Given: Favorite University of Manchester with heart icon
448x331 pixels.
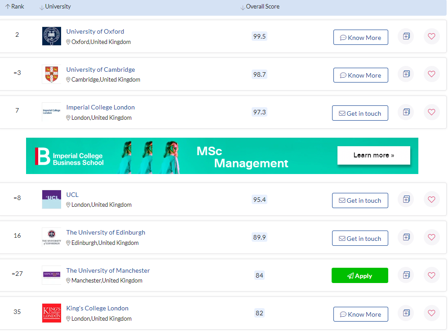Looking at the screenshot, I should click(431, 275).
